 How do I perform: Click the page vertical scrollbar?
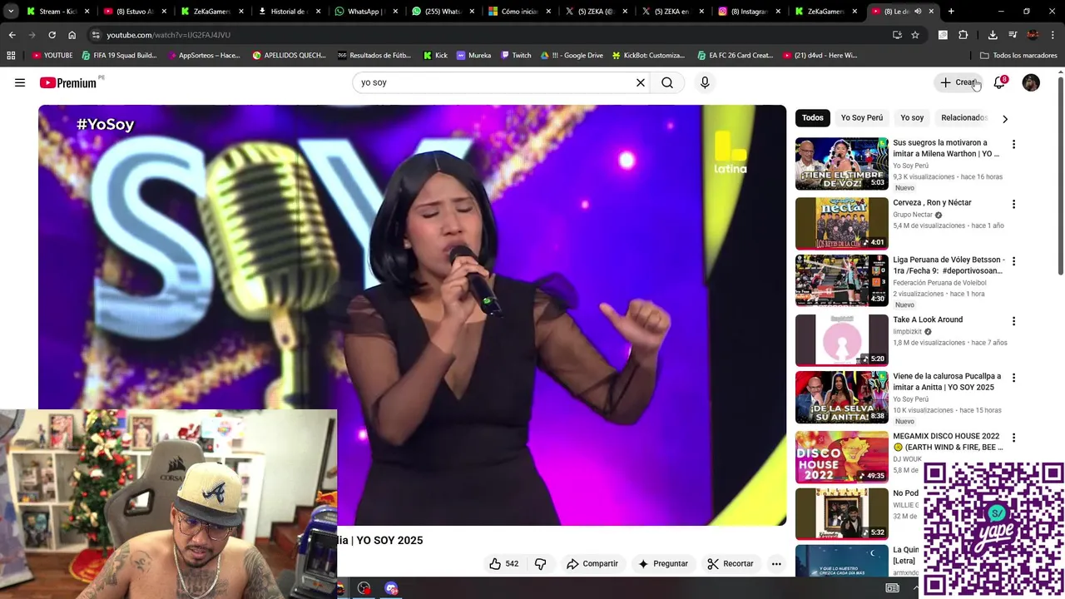(1060, 175)
